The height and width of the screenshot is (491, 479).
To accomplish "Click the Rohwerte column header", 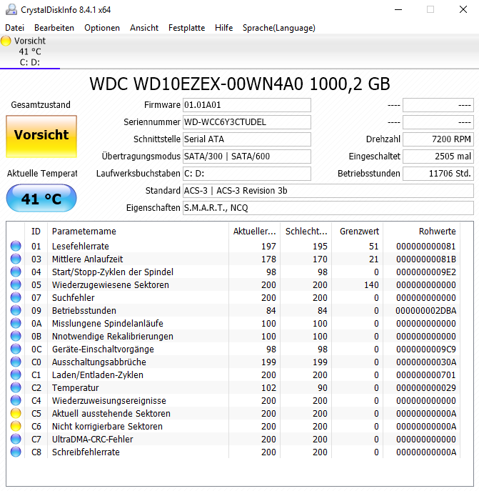I will point(421,231).
